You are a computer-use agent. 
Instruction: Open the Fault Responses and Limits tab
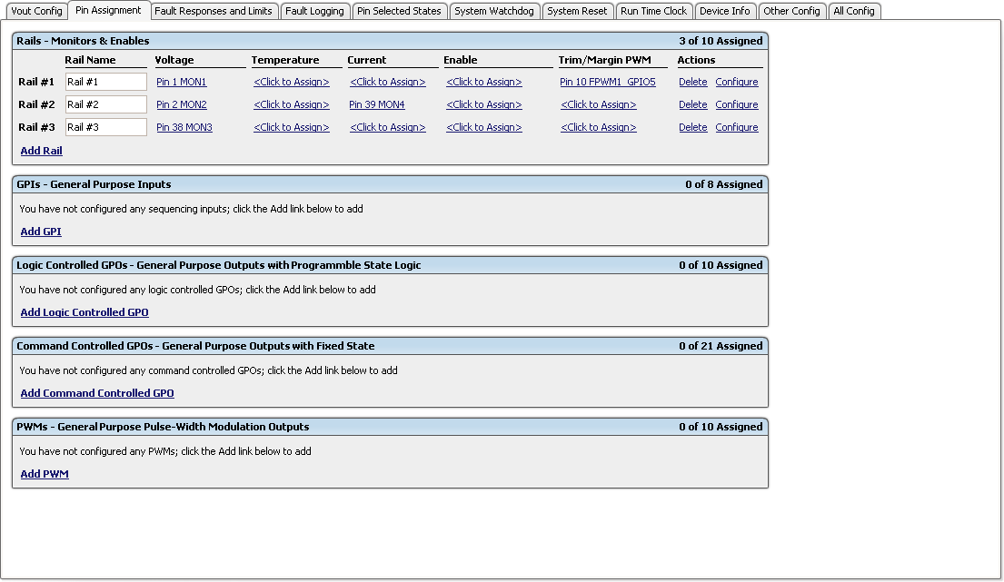(214, 11)
